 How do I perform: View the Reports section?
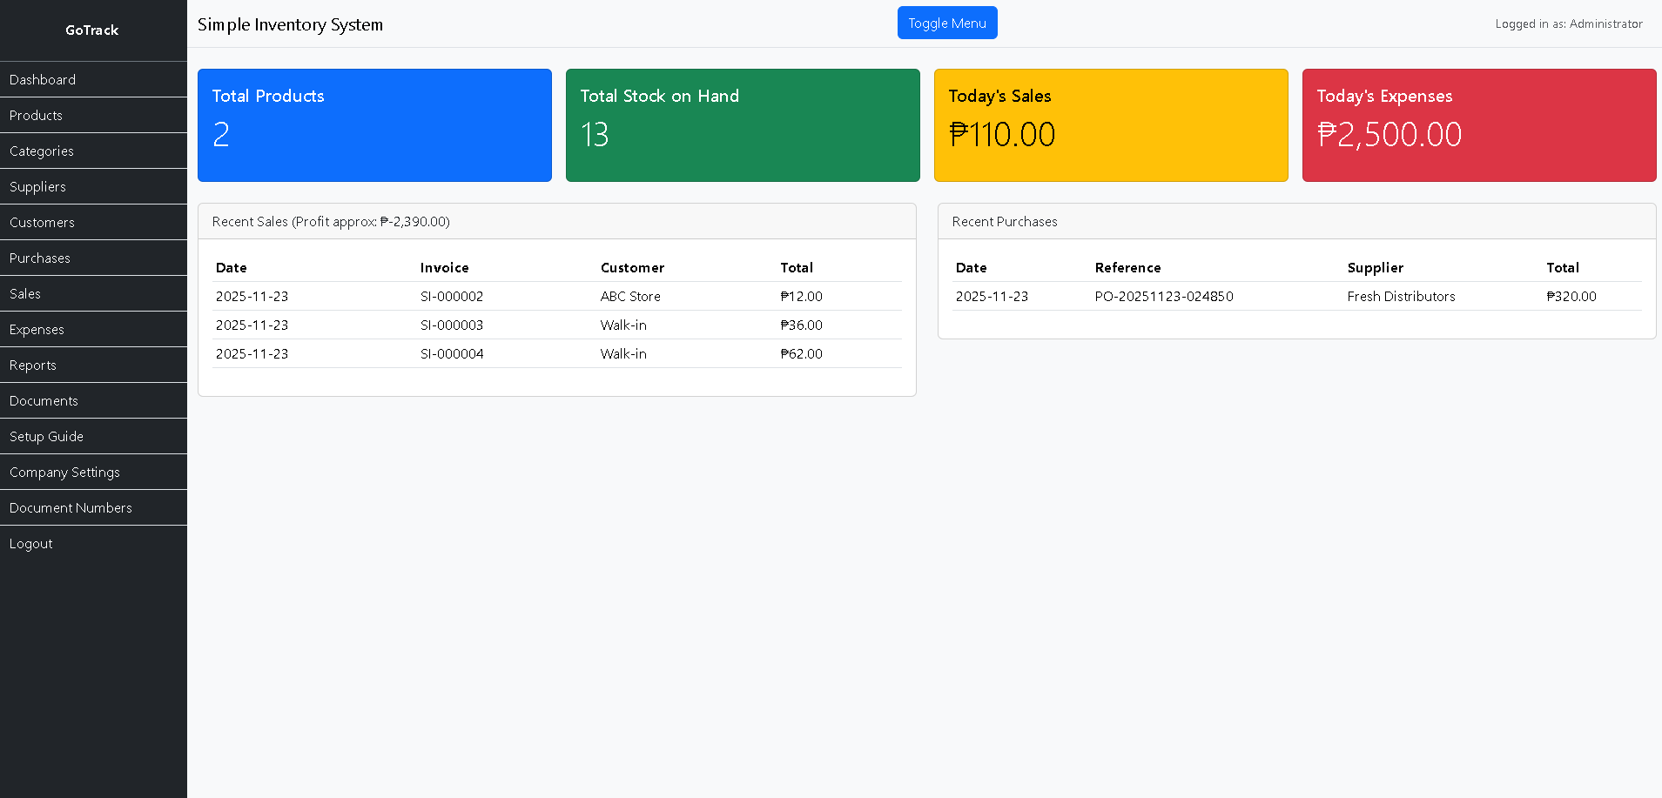[x=32, y=365]
